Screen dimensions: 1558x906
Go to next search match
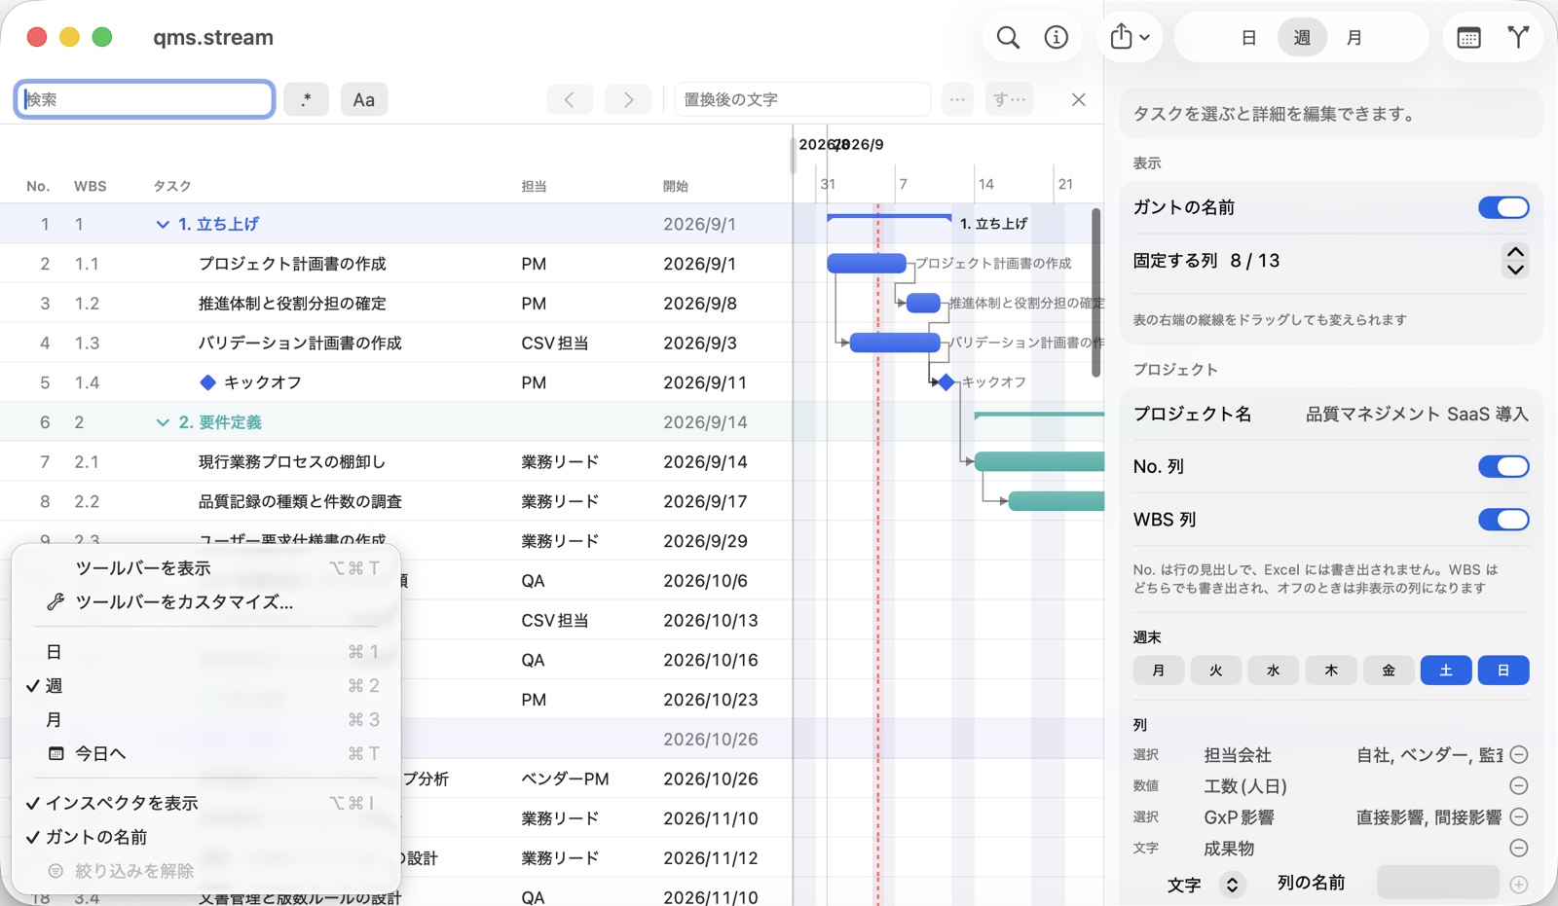coord(628,99)
